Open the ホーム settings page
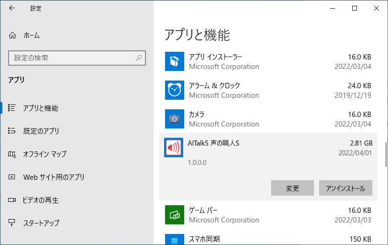388x245 pixels. pyautogui.click(x=32, y=35)
